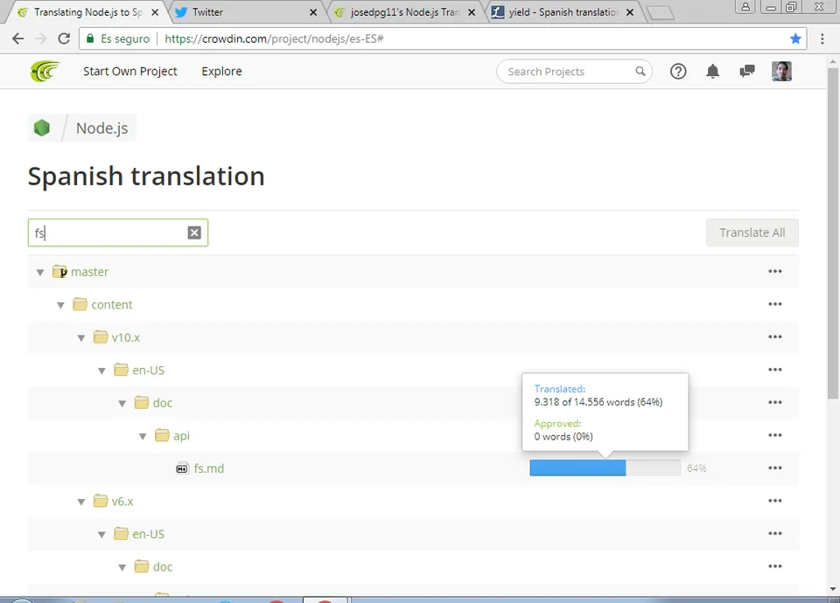Open the help question mark icon
The image size is (840, 603).
click(678, 71)
